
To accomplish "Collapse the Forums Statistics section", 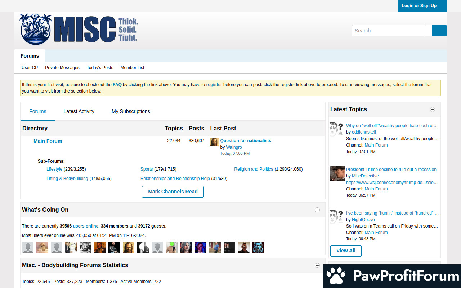I will 317,265.
